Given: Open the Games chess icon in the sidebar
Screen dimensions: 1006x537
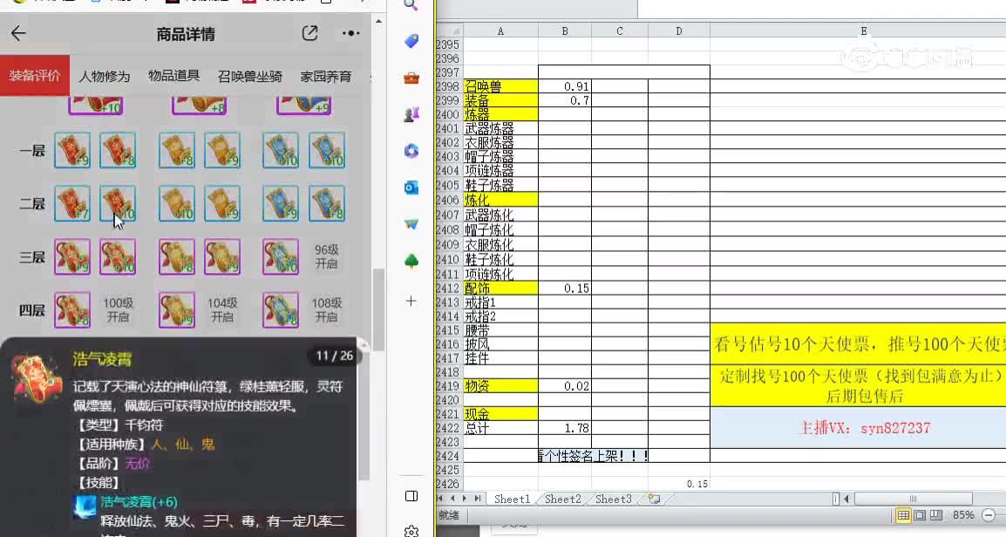Looking at the screenshot, I should click(411, 115).
